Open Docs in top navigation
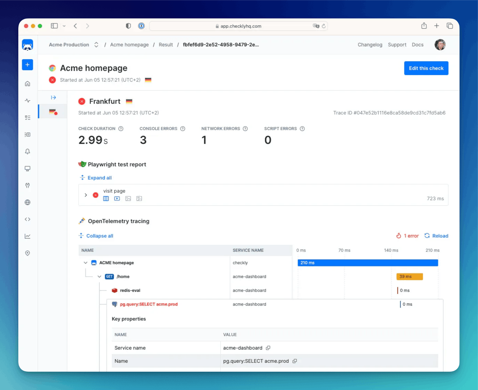 click(418, 45)
